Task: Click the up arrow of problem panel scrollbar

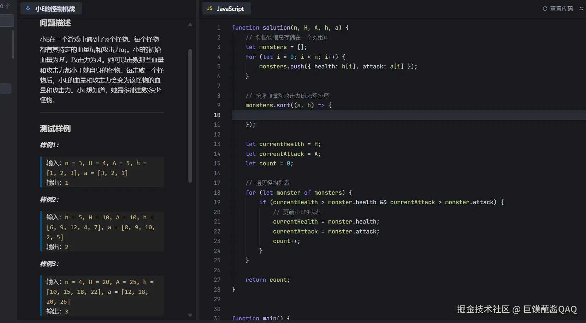Action: 190,25
